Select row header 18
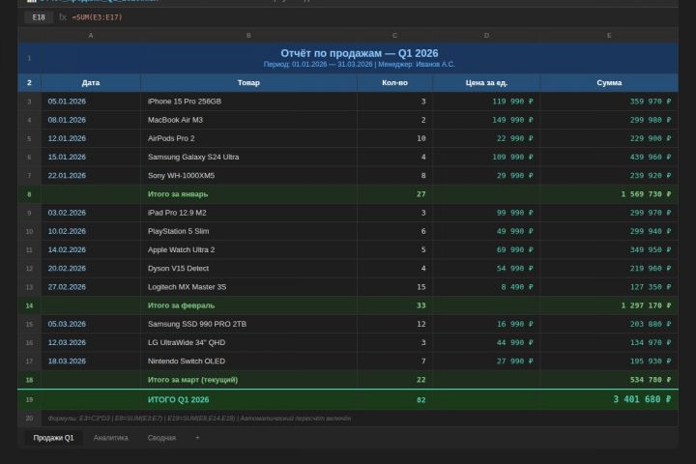 [x=29, y=380]
